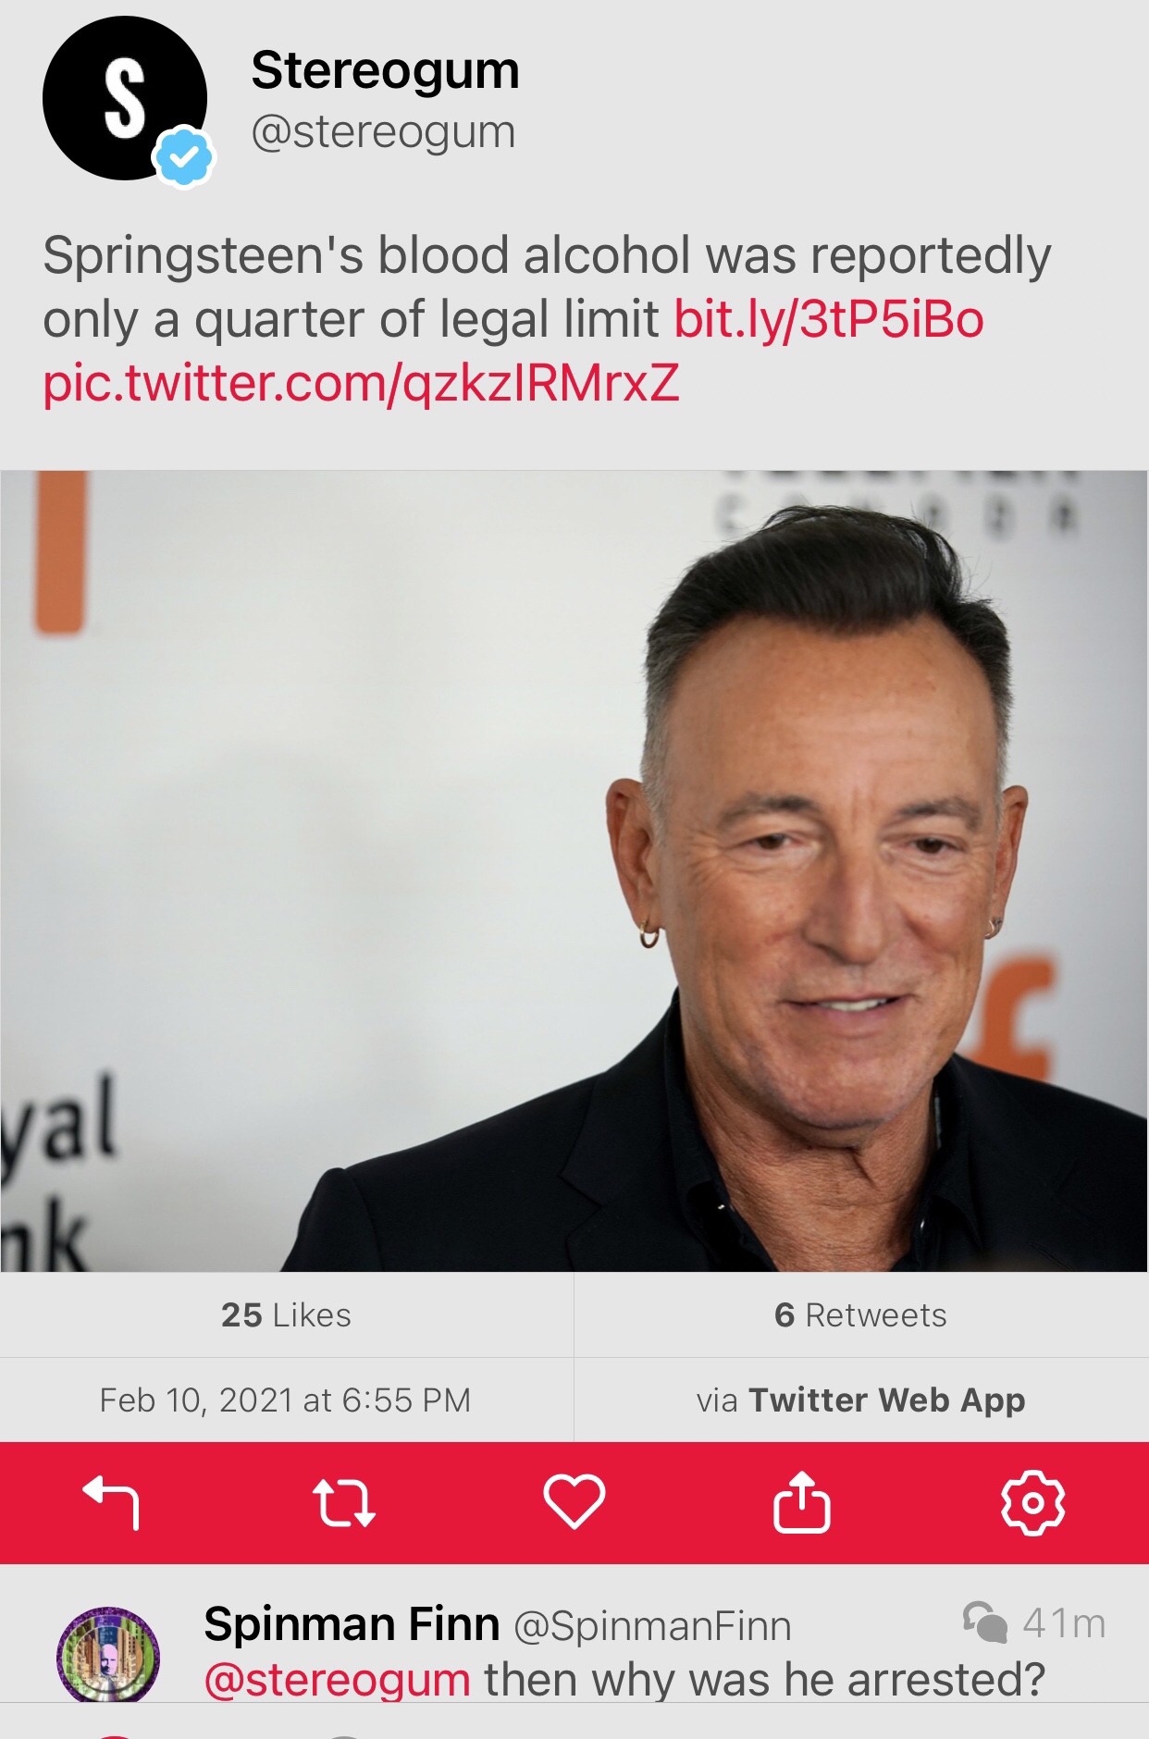Image resolution: width=1149 pixels, height=1739 pixels.
Task: View the 6 Retweets list
Action: pyautogui.click(x=861, y=1314)
